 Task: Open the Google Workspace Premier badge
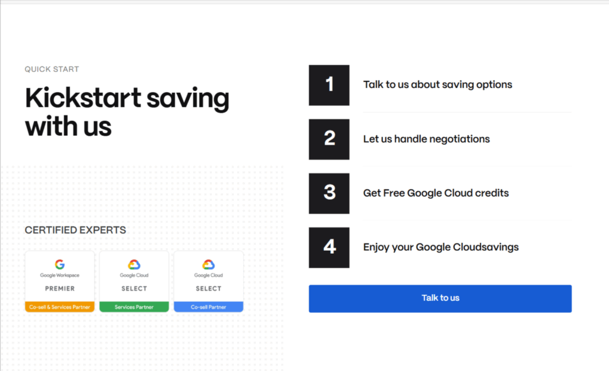[60, 281]
